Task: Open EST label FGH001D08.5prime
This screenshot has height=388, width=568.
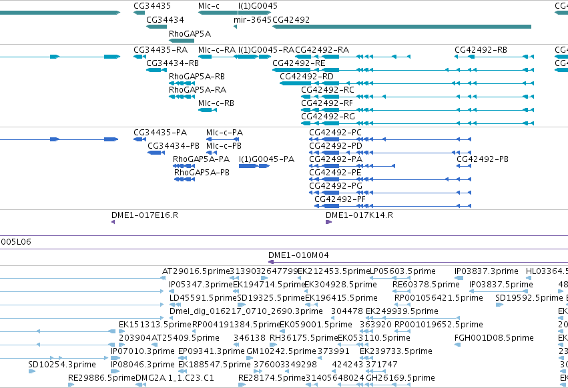Action: click(494, 338)
